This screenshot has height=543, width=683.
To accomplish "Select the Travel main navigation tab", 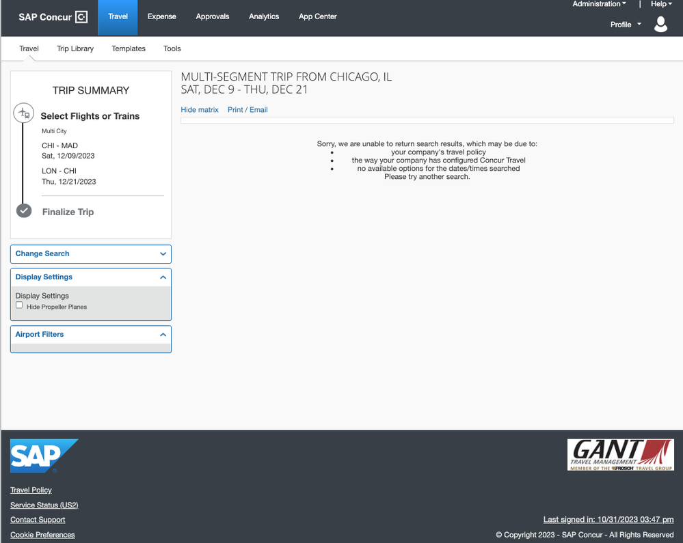I will point(118,17).
